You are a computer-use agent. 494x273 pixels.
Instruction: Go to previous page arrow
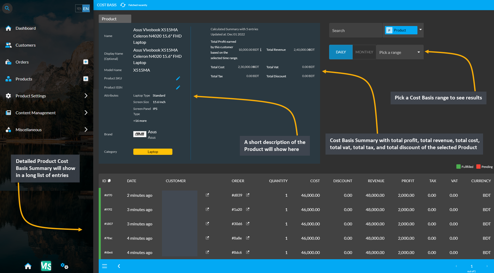[x=456, y=266]
